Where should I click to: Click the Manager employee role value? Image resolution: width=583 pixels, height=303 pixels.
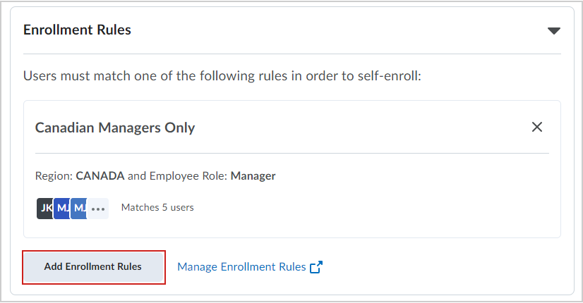click(253, 176)
